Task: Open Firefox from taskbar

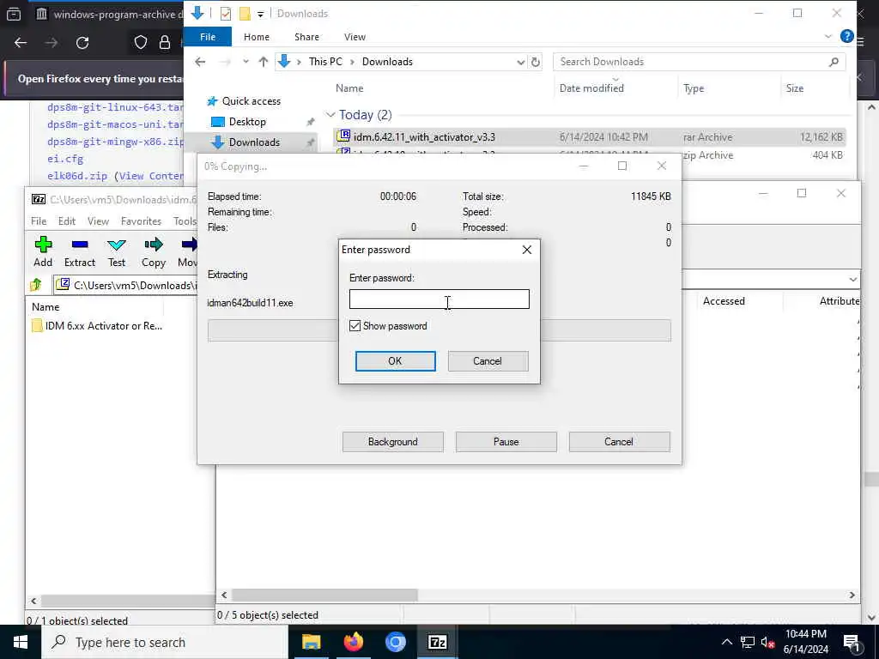Action: click(353, 642)
